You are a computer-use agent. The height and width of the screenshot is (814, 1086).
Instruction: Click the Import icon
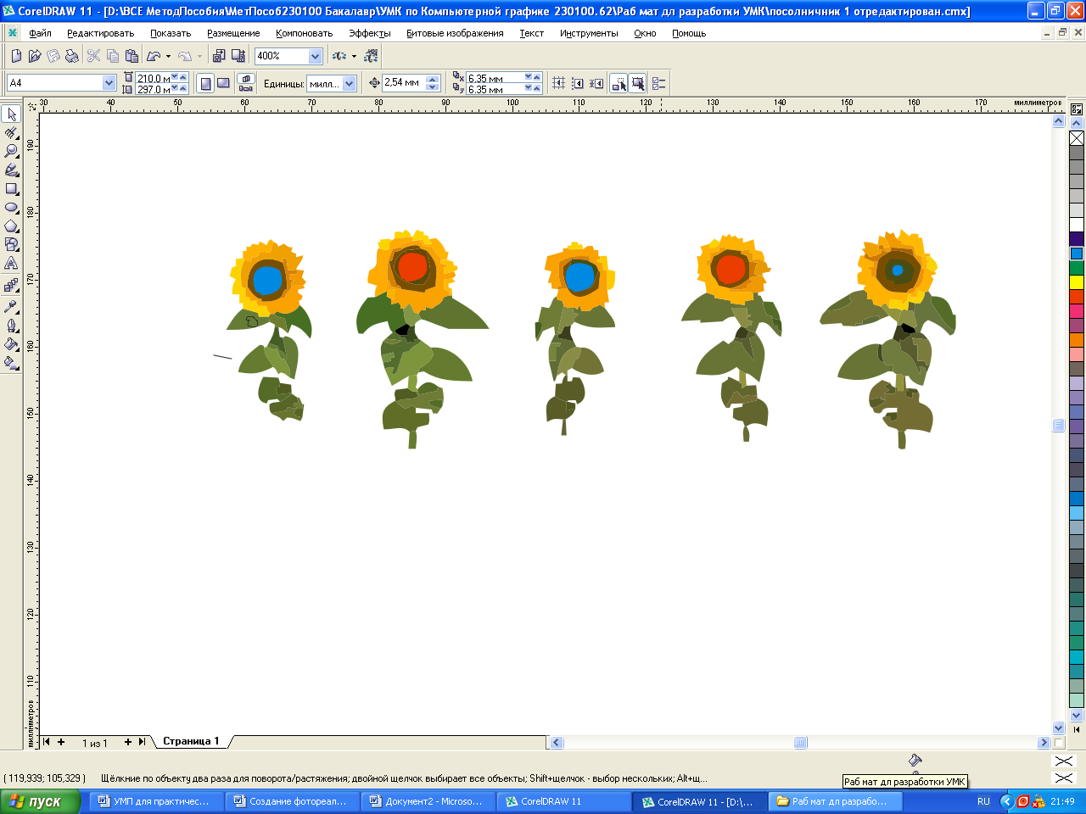[x=219, y=56]
